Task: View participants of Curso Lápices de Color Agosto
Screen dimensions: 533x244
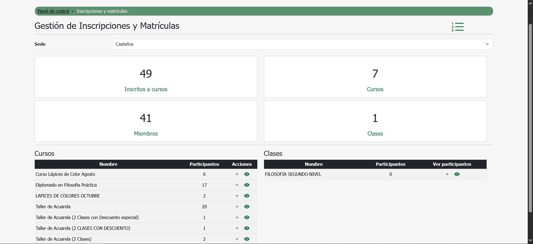Action: (247, 174)
